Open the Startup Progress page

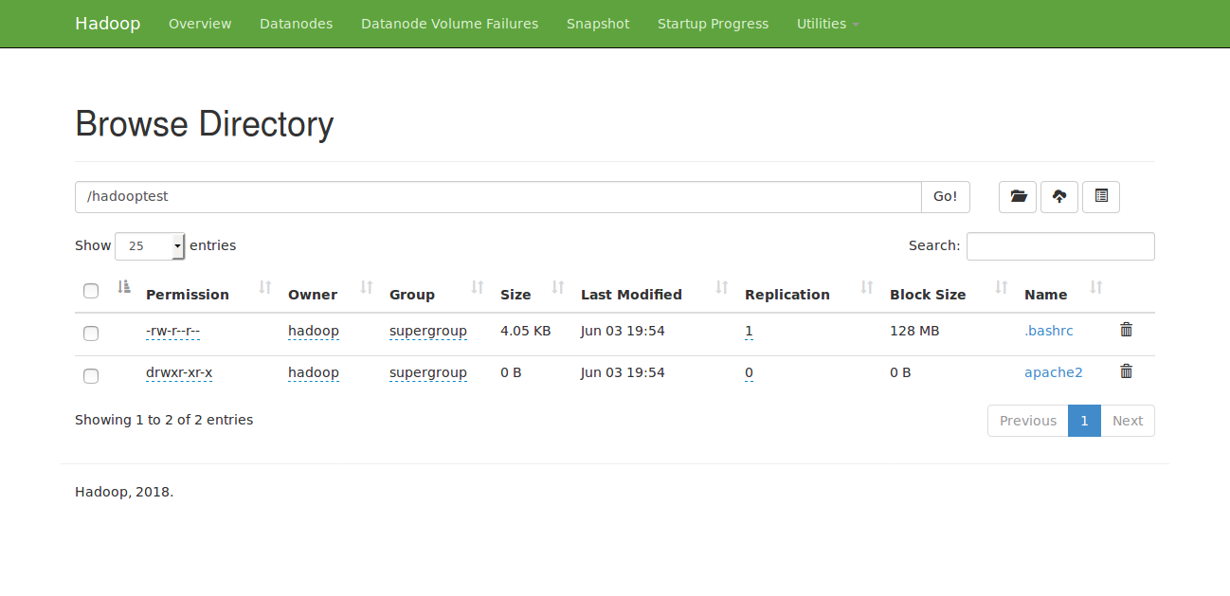(x=714, y=24)
